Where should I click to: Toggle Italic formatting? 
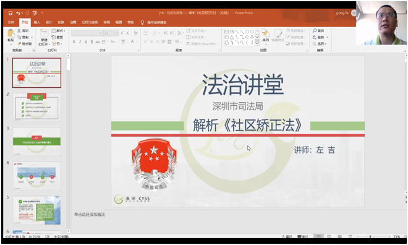[80, 41]
